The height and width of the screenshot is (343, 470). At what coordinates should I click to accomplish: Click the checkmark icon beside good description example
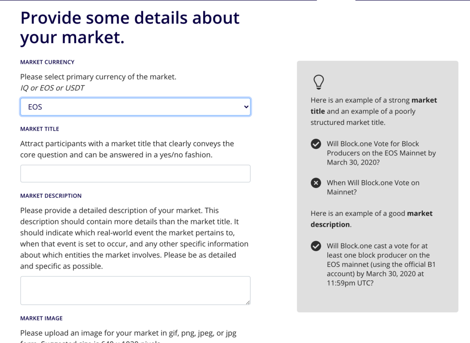pyautogui.click(x=316, y=246)
